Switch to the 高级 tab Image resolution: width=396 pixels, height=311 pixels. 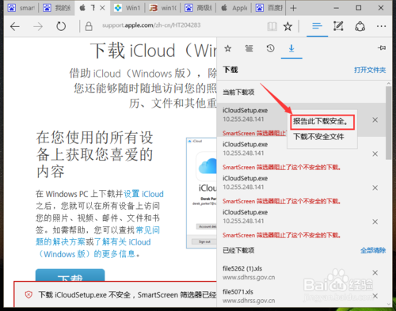199,8
